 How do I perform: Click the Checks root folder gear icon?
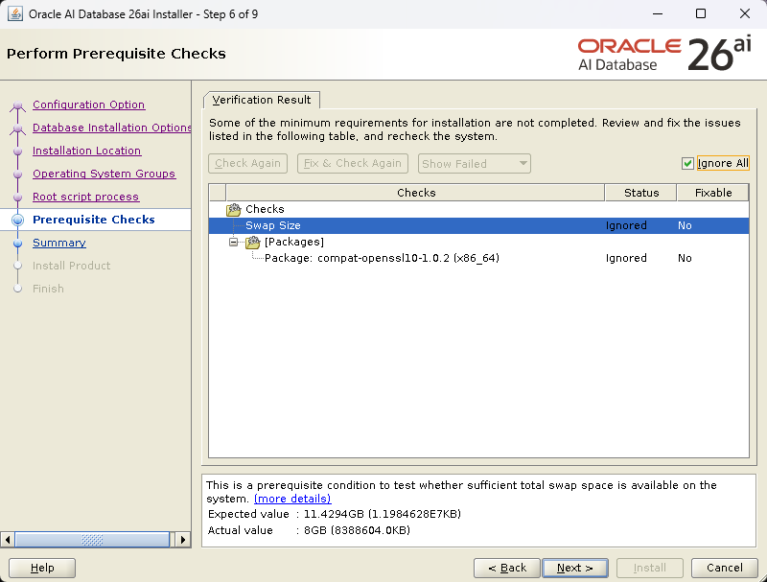point(233,209)
